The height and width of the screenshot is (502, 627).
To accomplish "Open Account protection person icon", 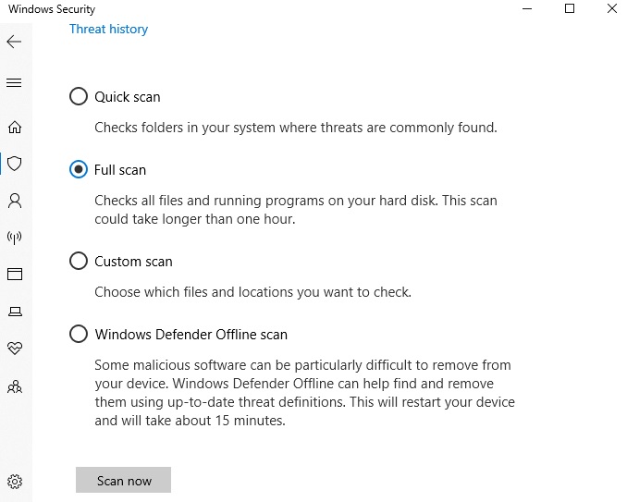I will click(x=15, y=201).
